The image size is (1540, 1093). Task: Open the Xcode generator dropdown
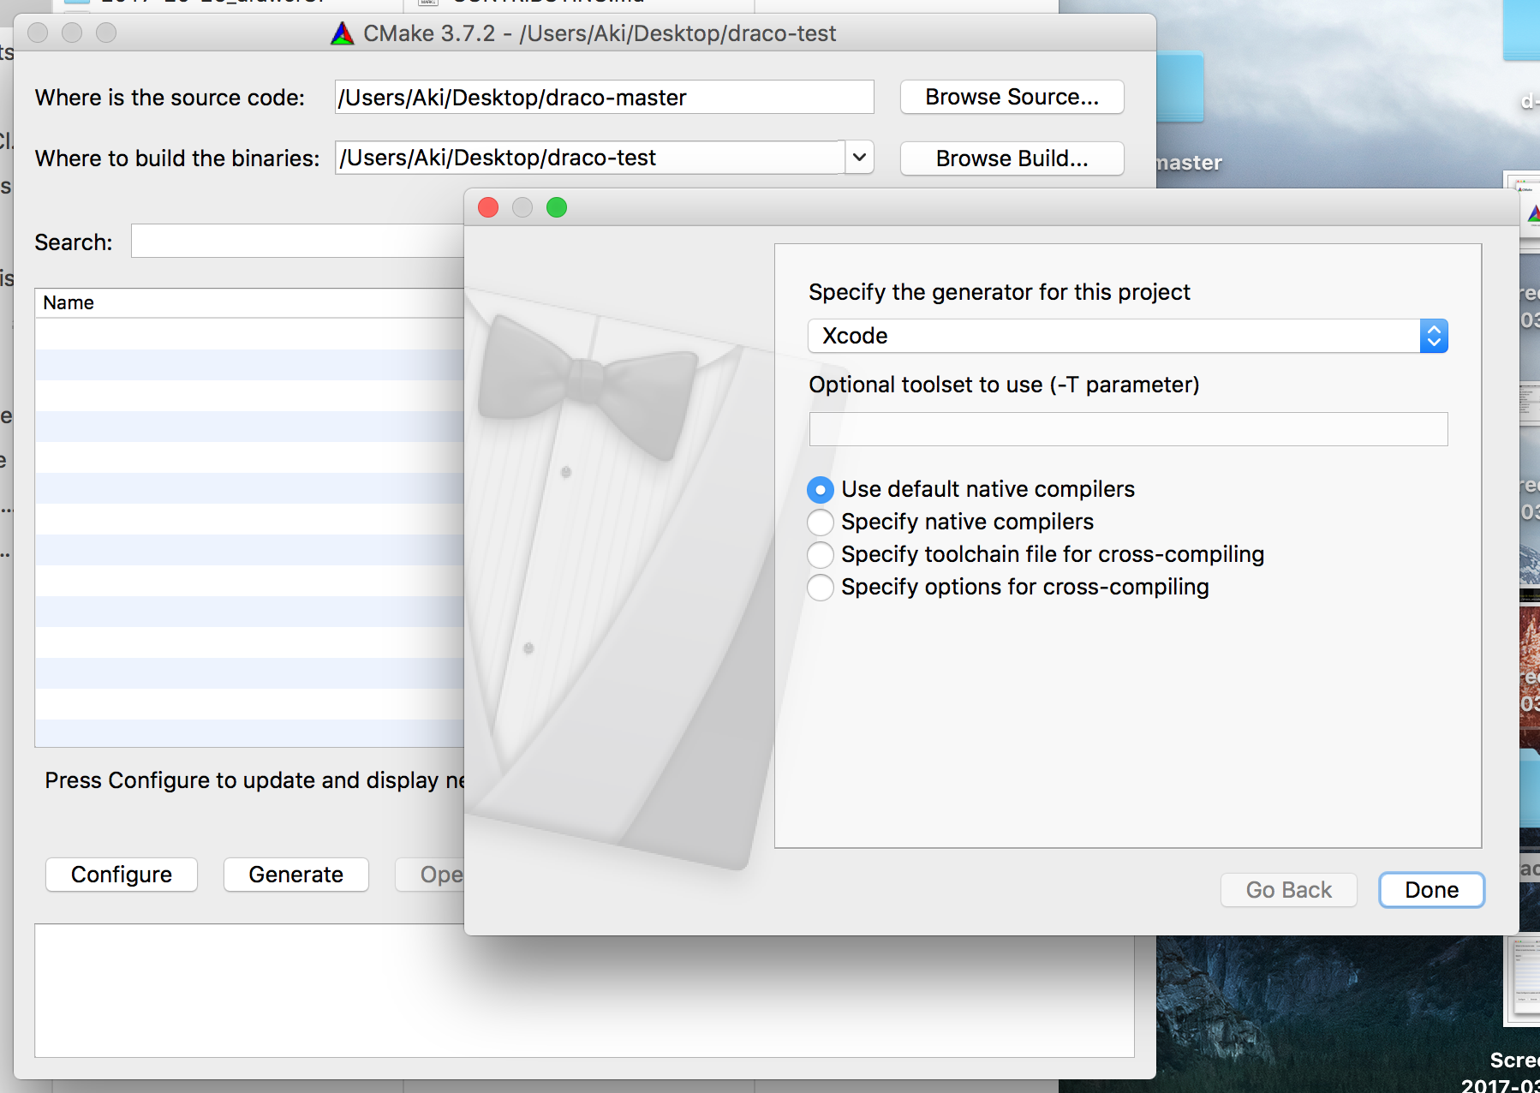(1127, 336)
